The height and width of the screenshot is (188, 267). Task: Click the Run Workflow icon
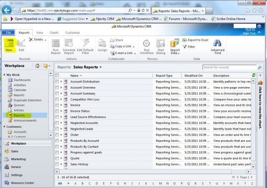(146, 43)
